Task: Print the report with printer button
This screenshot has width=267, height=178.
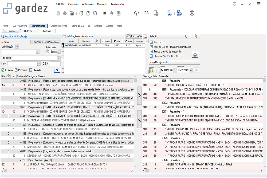Action: 195,55
